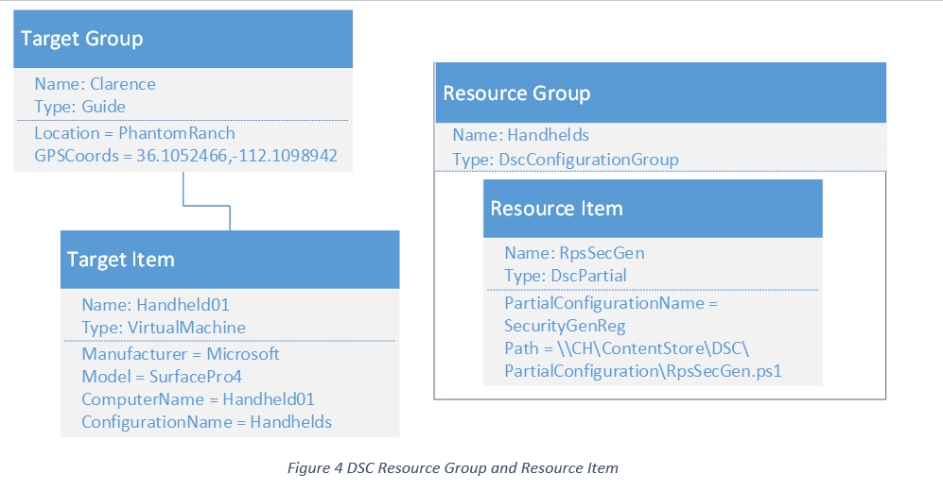Select 'Type: DscConfigurationGroup' text
The height and width of the screenshot is (491, 943).
point(565,160)
